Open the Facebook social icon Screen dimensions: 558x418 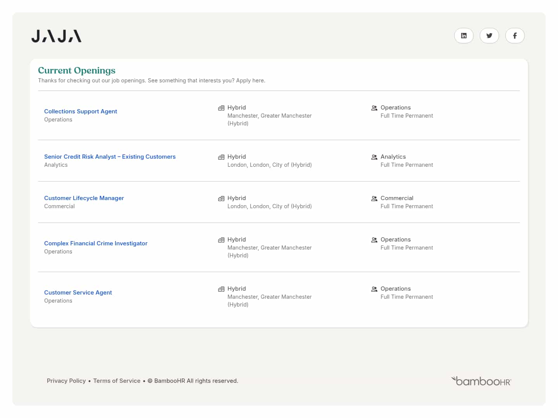tap(515, 36)
